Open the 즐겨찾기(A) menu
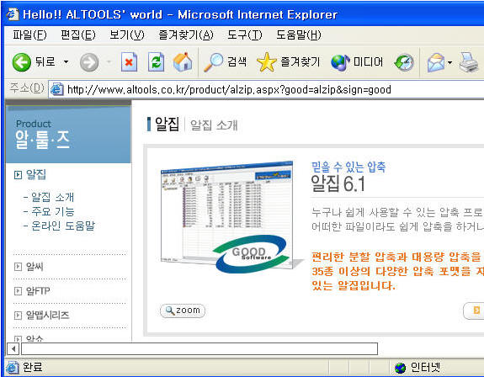Image resolution: width=484 pixels, height=377 pixels. (x=186, y=35)
